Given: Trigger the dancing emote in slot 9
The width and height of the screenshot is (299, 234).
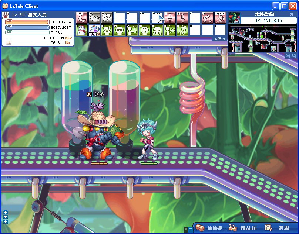Looking at the screenshot, I should 182,30.
